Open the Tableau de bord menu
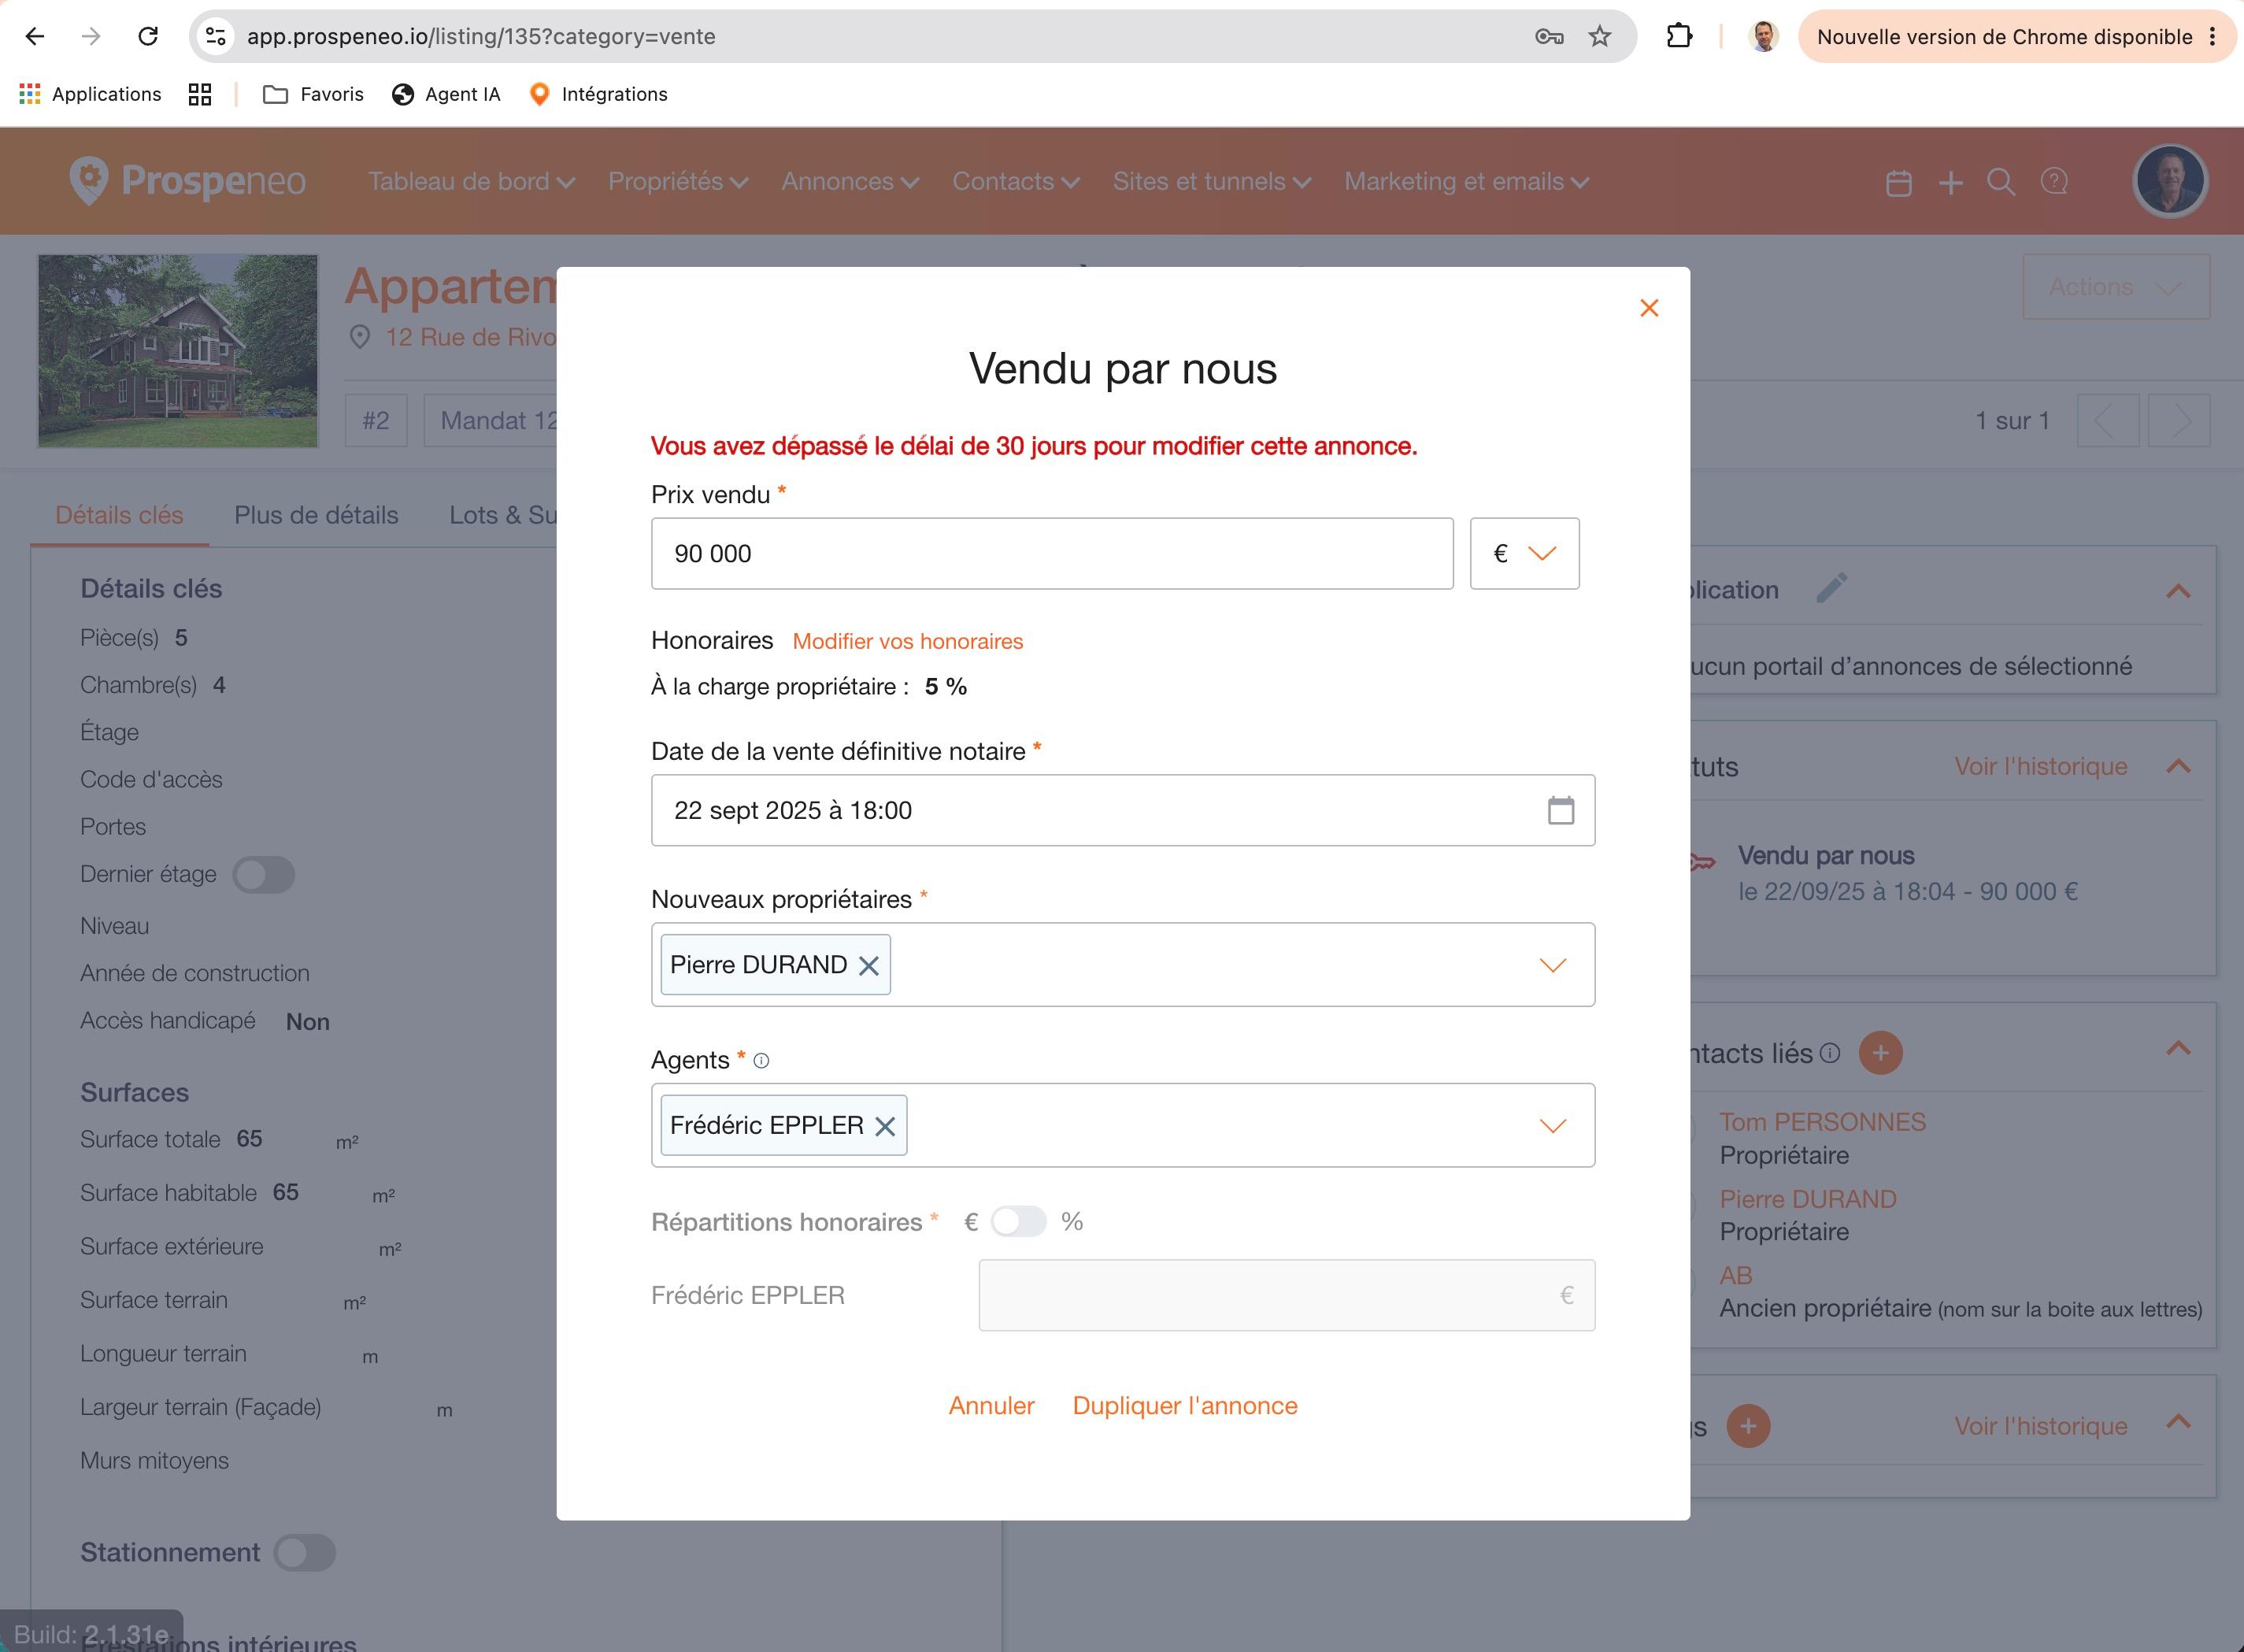Viewport: 2244px width, 1652px height. point(471,182)
